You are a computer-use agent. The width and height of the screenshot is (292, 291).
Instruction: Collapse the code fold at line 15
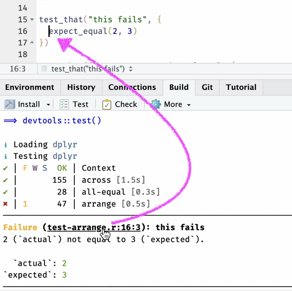point(32,19)
